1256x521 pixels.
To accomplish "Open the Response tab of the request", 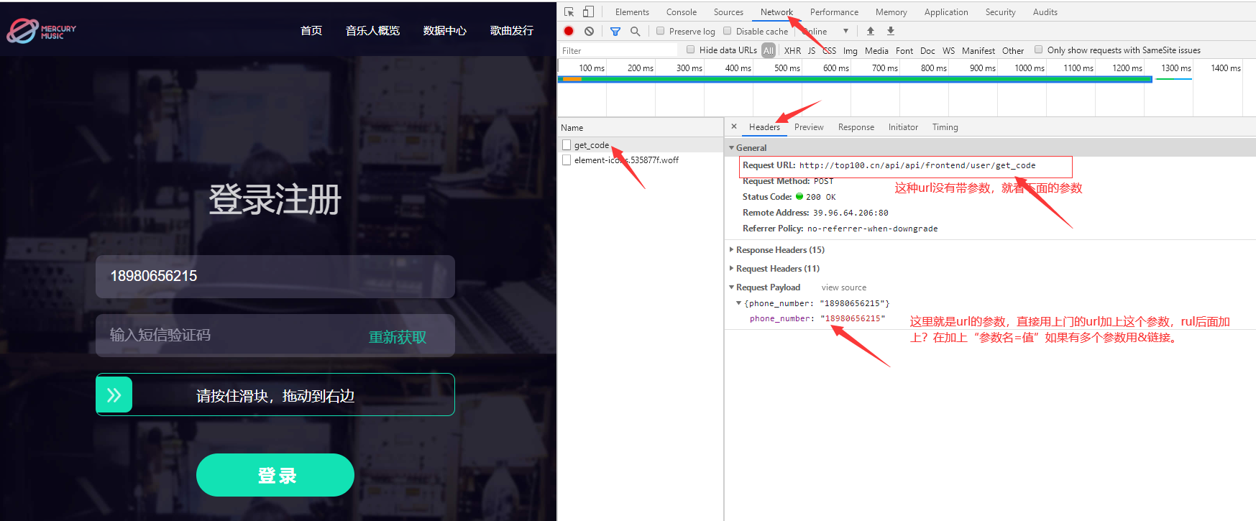I will pyautogui.click(x=856, y=127).
